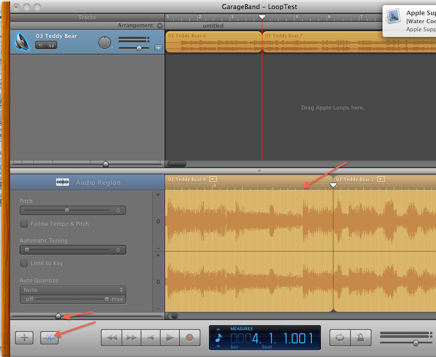The image size is (436, 357).
Task: Open the Auto Quantize dropdown showing None
Action: click(x=73, y=290)
